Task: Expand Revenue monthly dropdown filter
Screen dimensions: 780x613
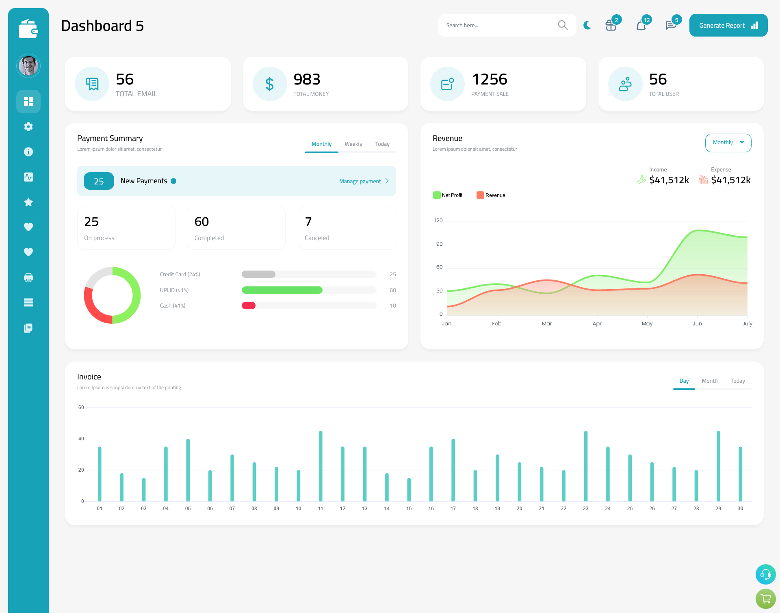Action: pyautogui.click(x=728, y=142)
